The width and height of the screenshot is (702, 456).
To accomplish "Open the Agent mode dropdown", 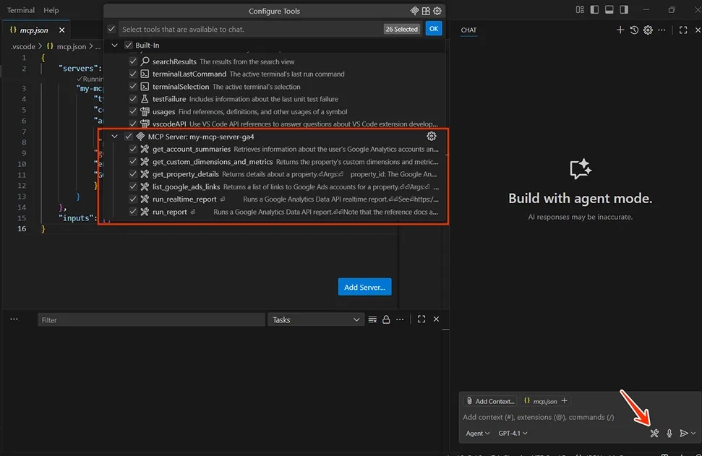I will click(477, 433).
